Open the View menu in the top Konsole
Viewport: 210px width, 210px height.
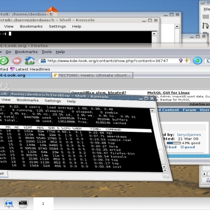pyautogui.click(x=9, y=26)
